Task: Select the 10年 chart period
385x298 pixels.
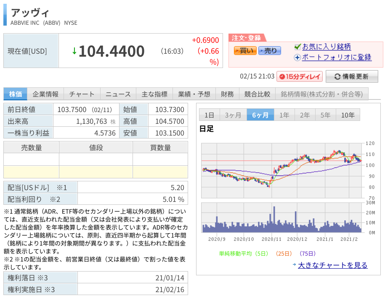Action: tap(348, 115)
